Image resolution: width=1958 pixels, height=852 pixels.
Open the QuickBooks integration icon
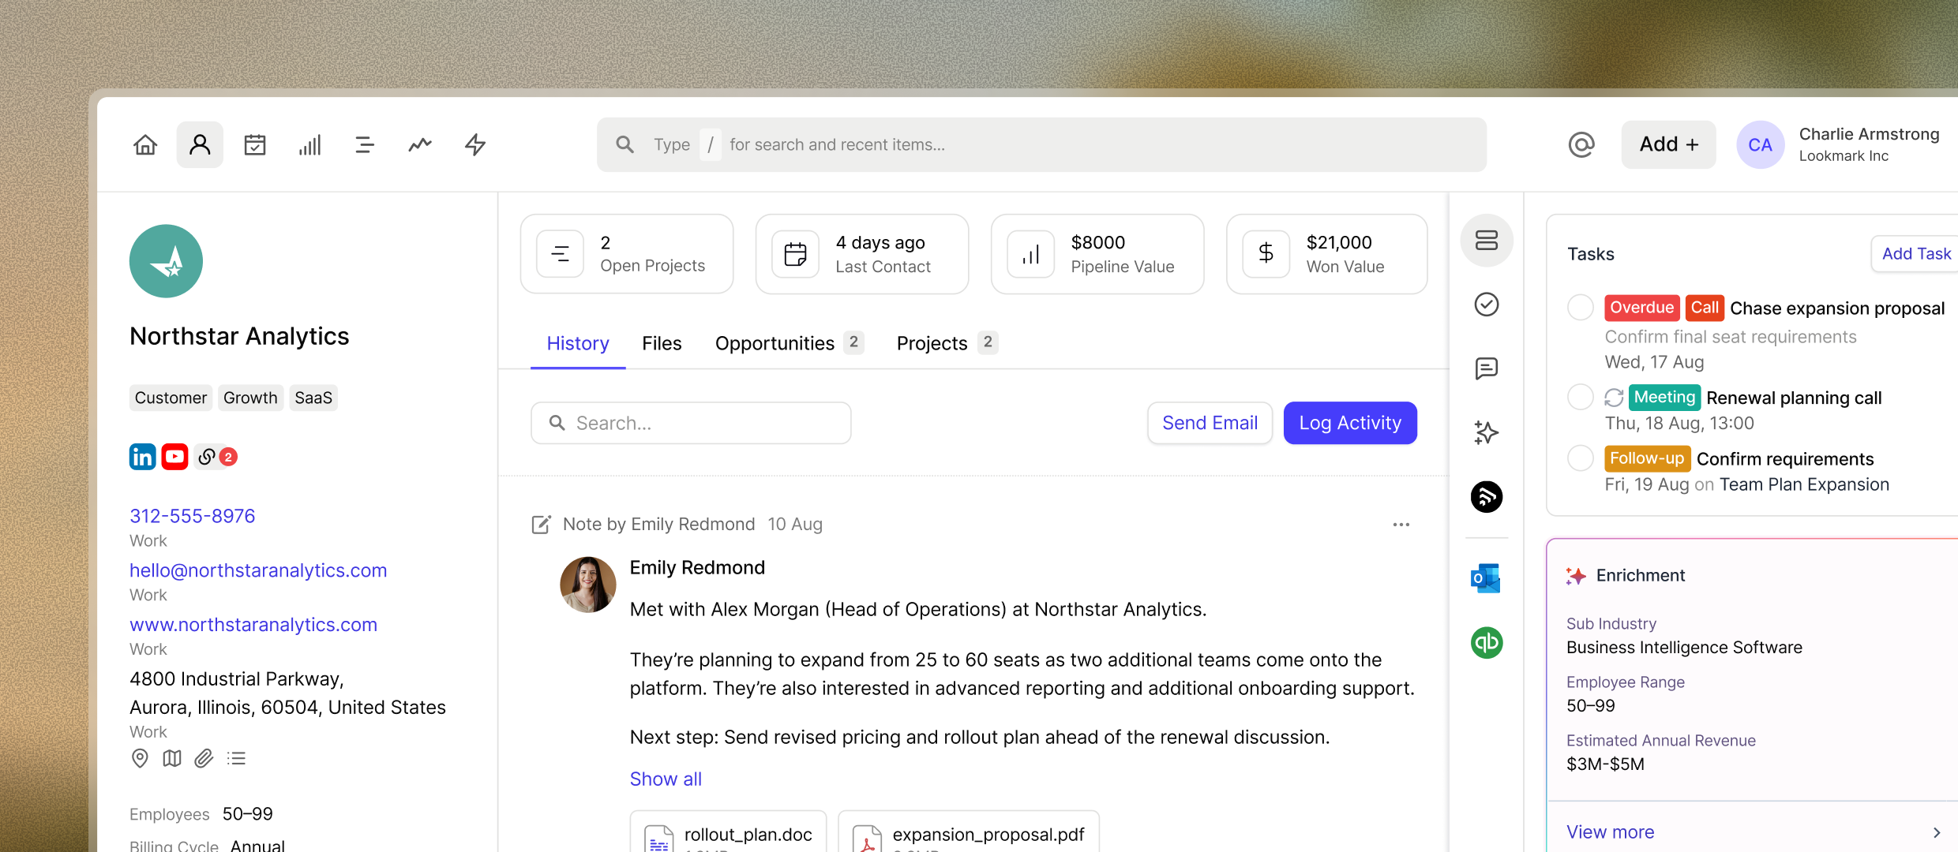point(1487,642)
